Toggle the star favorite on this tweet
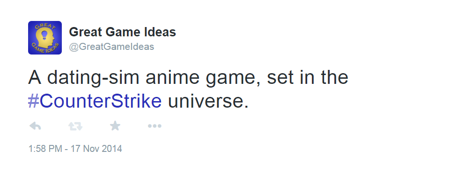This screenshot has width=450, height=178. (115, 126)
